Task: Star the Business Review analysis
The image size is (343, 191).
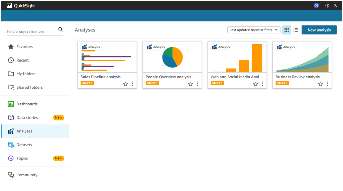Action: pyautogui.click(x=321, y=84)
